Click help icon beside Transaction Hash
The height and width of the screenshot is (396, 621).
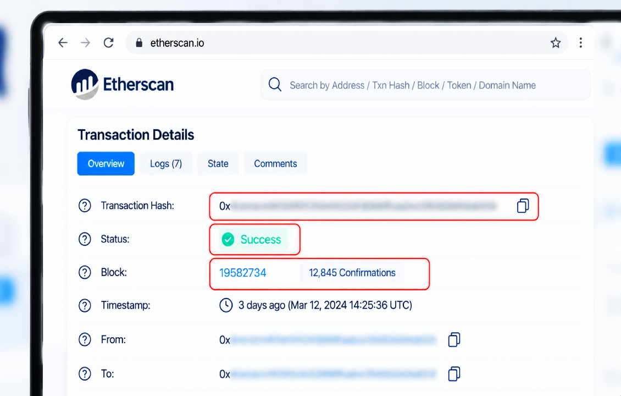85,206
